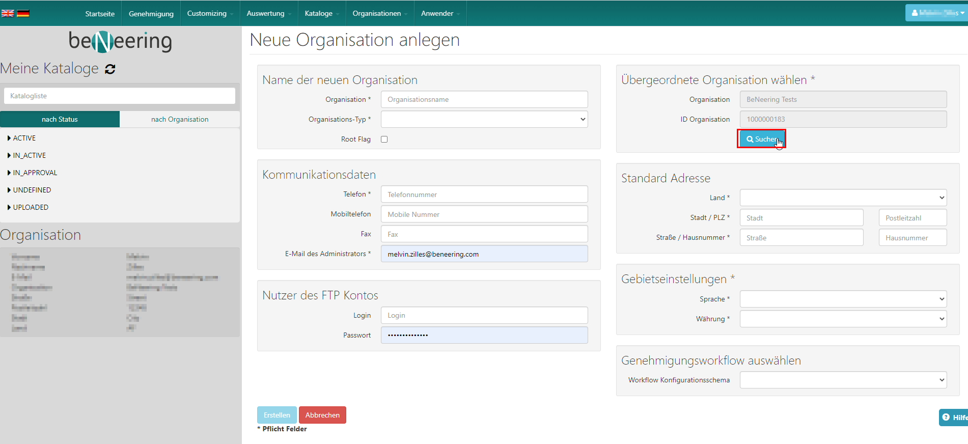
Task: Click the Erstellen button
Action: coord(277,415)
